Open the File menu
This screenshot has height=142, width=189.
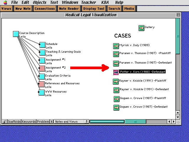pos(14,2)
